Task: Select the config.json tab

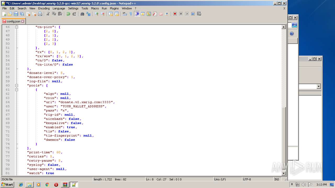Action: (13, 21)
